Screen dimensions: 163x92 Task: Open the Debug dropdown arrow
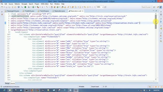[x=31, y=7]
